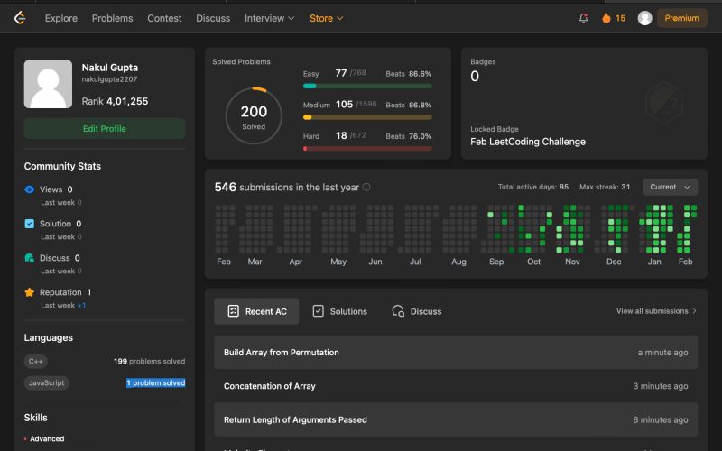
Task: Click the Solution checkmark icon
Action: 30,224
